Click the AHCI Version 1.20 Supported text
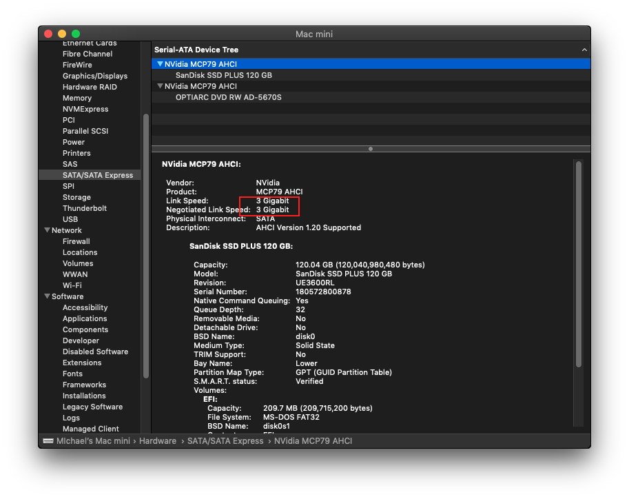 tap(309, 227)
